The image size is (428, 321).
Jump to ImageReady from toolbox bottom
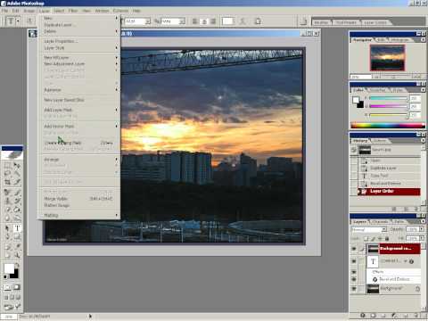click(x=12, y=307)
